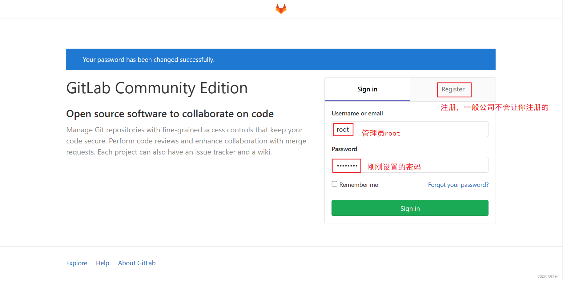Click the Open source software heading
Viewport: 563px width, 281px height.
pyautogui.click(x=170, y=114)
